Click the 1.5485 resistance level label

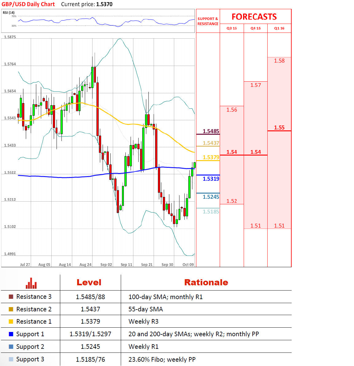[x=211, y=131]
